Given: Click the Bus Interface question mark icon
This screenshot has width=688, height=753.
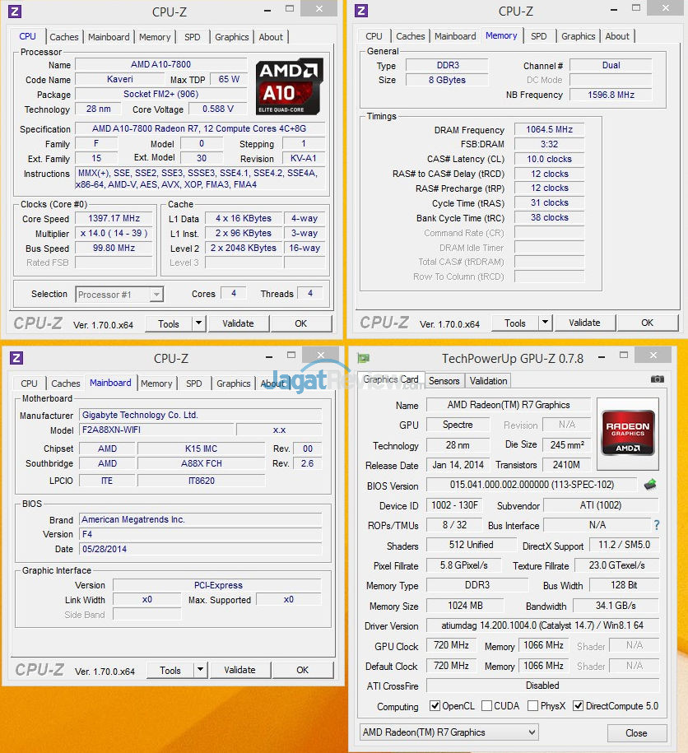Looking at the screenshot, I should (x=656, y=525).
